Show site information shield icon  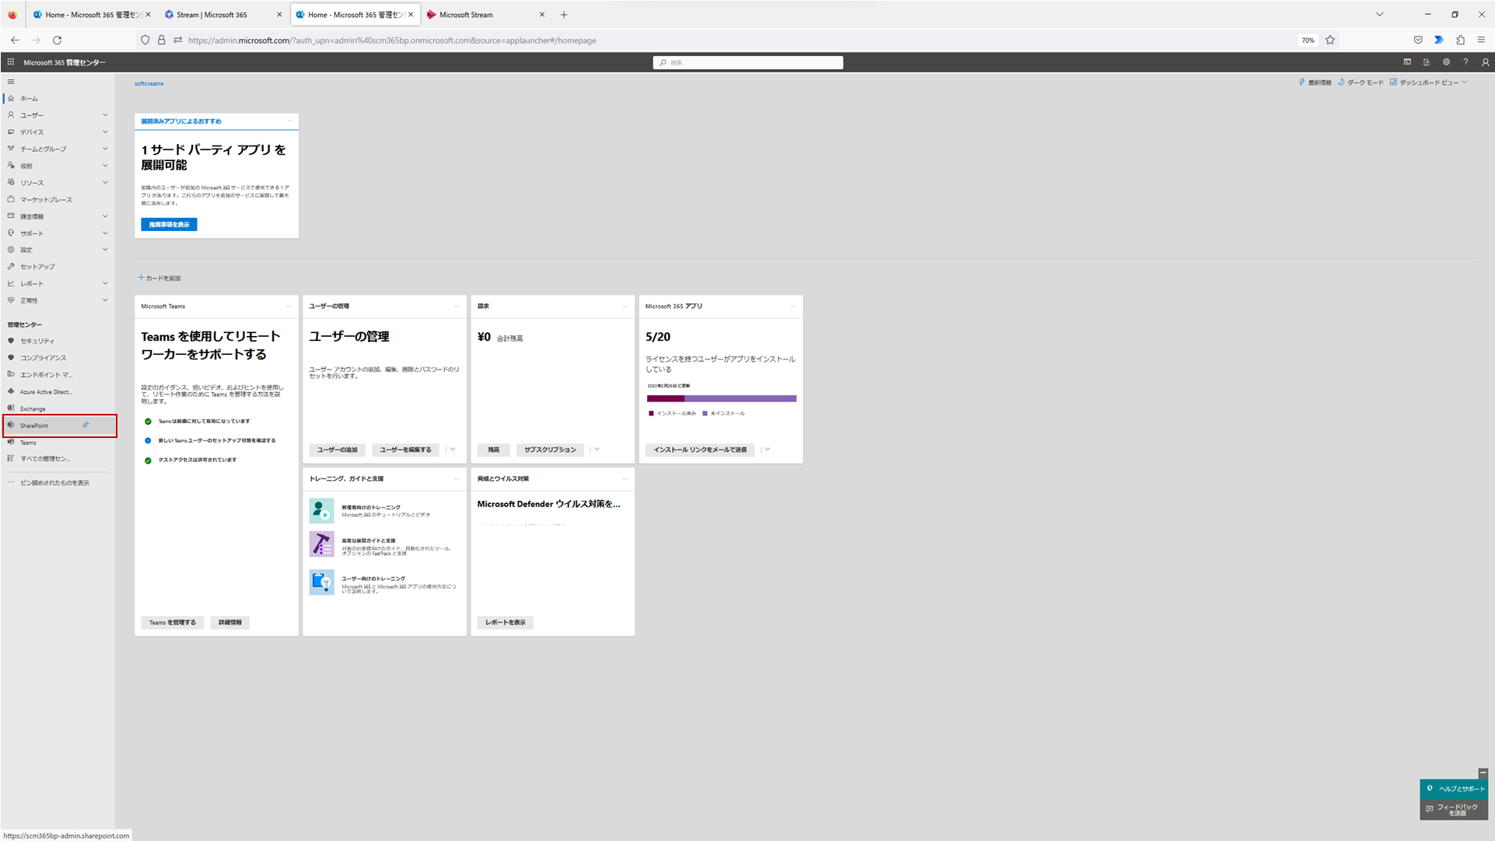[x=145, y=40]
